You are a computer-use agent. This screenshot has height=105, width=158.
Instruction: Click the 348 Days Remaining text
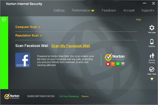[69, 96]
